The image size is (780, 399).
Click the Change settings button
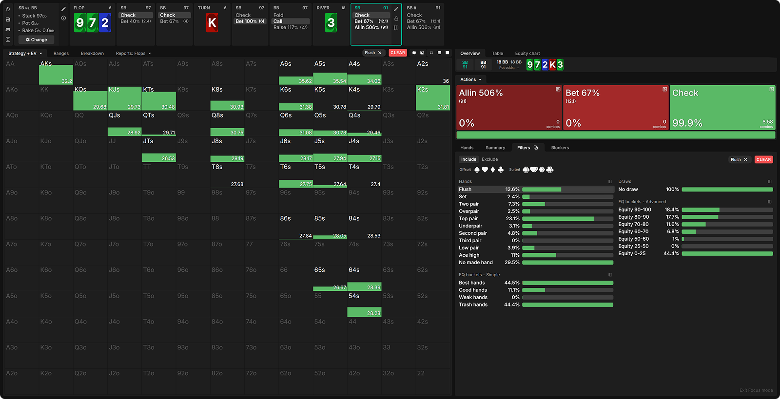click(x=37, y=39)
